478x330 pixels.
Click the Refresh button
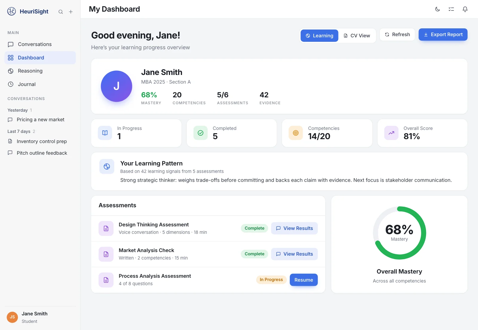click(x=397, y=35)
